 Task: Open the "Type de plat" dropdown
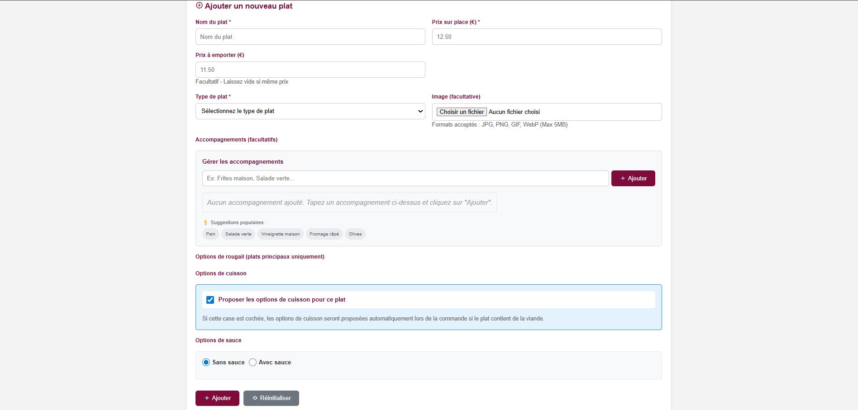coord(310,111)
